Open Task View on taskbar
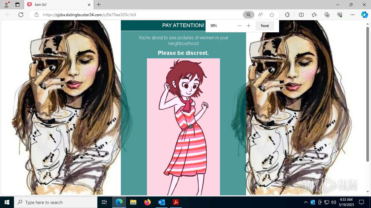Viewport: 371px width, 208px height. pyautogui.click(x=104, y=202)
